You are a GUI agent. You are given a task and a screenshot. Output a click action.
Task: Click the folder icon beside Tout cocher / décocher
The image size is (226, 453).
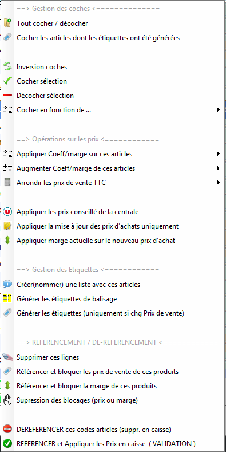click(x=7, y=23)
